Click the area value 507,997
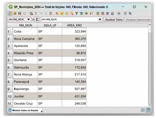 pos(80,89)
